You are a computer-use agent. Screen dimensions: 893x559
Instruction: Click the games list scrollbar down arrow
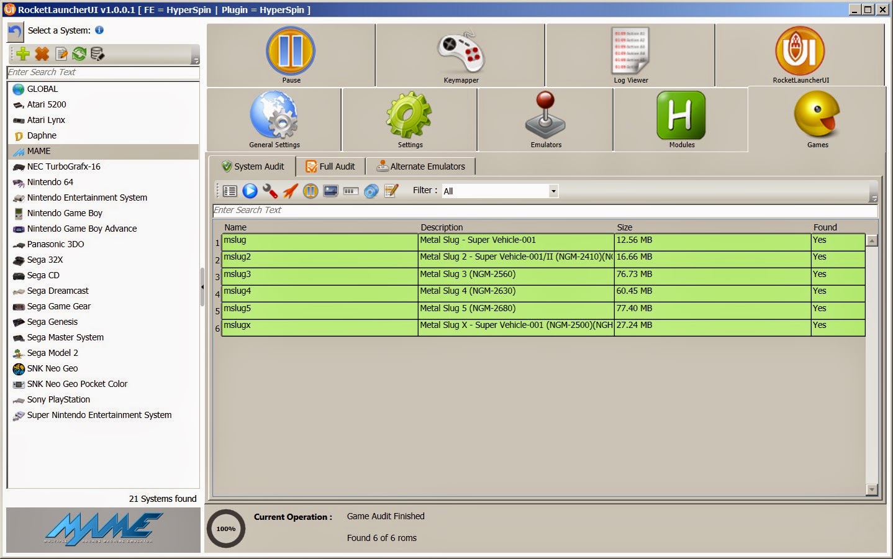coord(872,490)
